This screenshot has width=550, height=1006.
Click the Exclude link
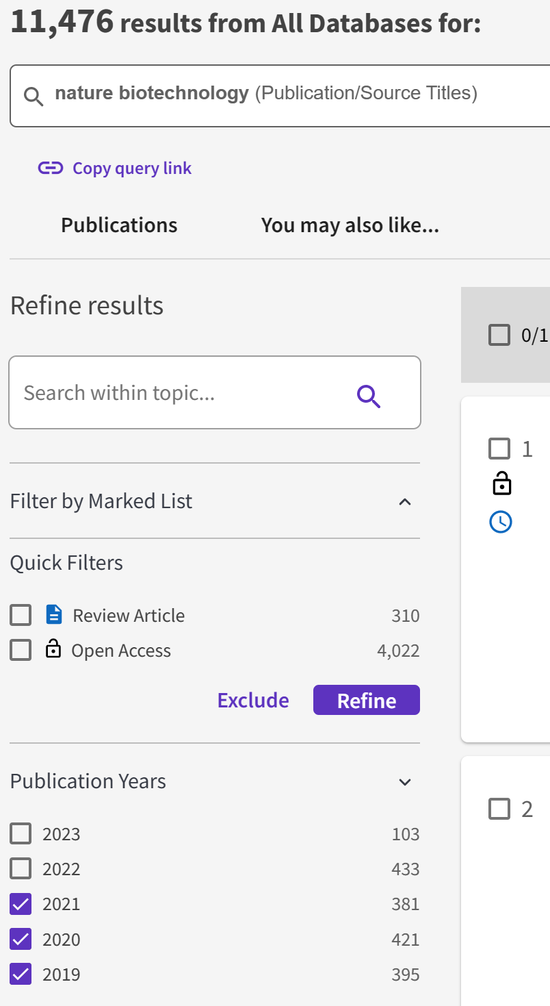tap(253, 700)
